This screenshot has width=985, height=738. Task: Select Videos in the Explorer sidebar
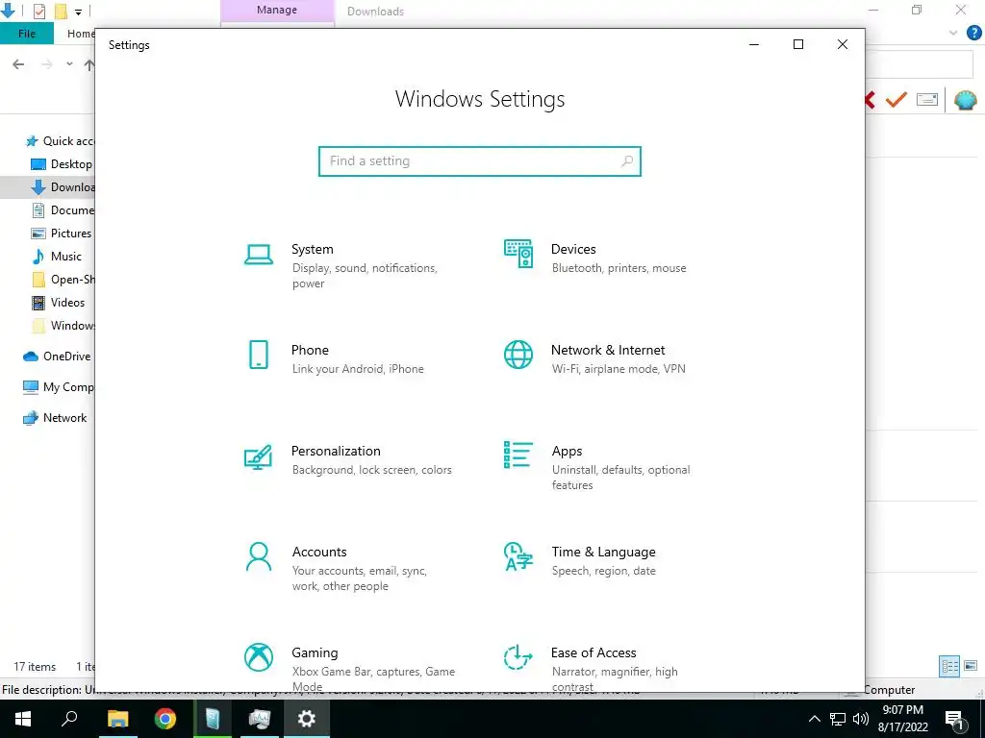59,303
